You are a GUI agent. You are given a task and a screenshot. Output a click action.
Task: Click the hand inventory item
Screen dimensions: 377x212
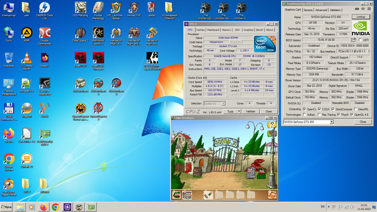pyautogui.click(x=208, y=195)
